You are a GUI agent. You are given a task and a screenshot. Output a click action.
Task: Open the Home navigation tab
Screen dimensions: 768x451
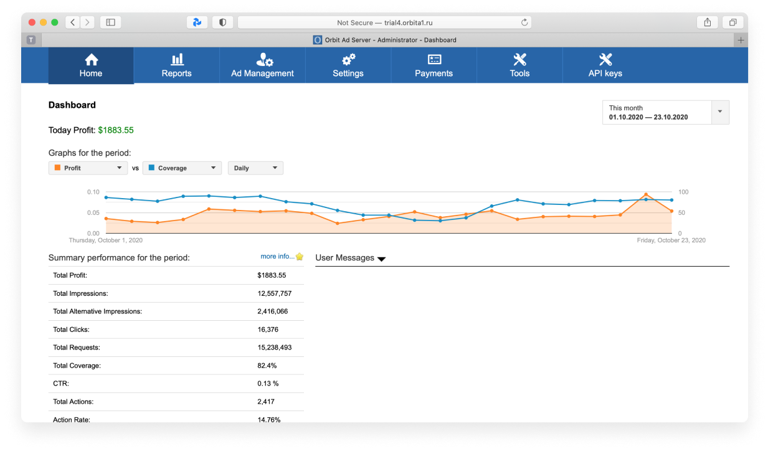point(91,65)
